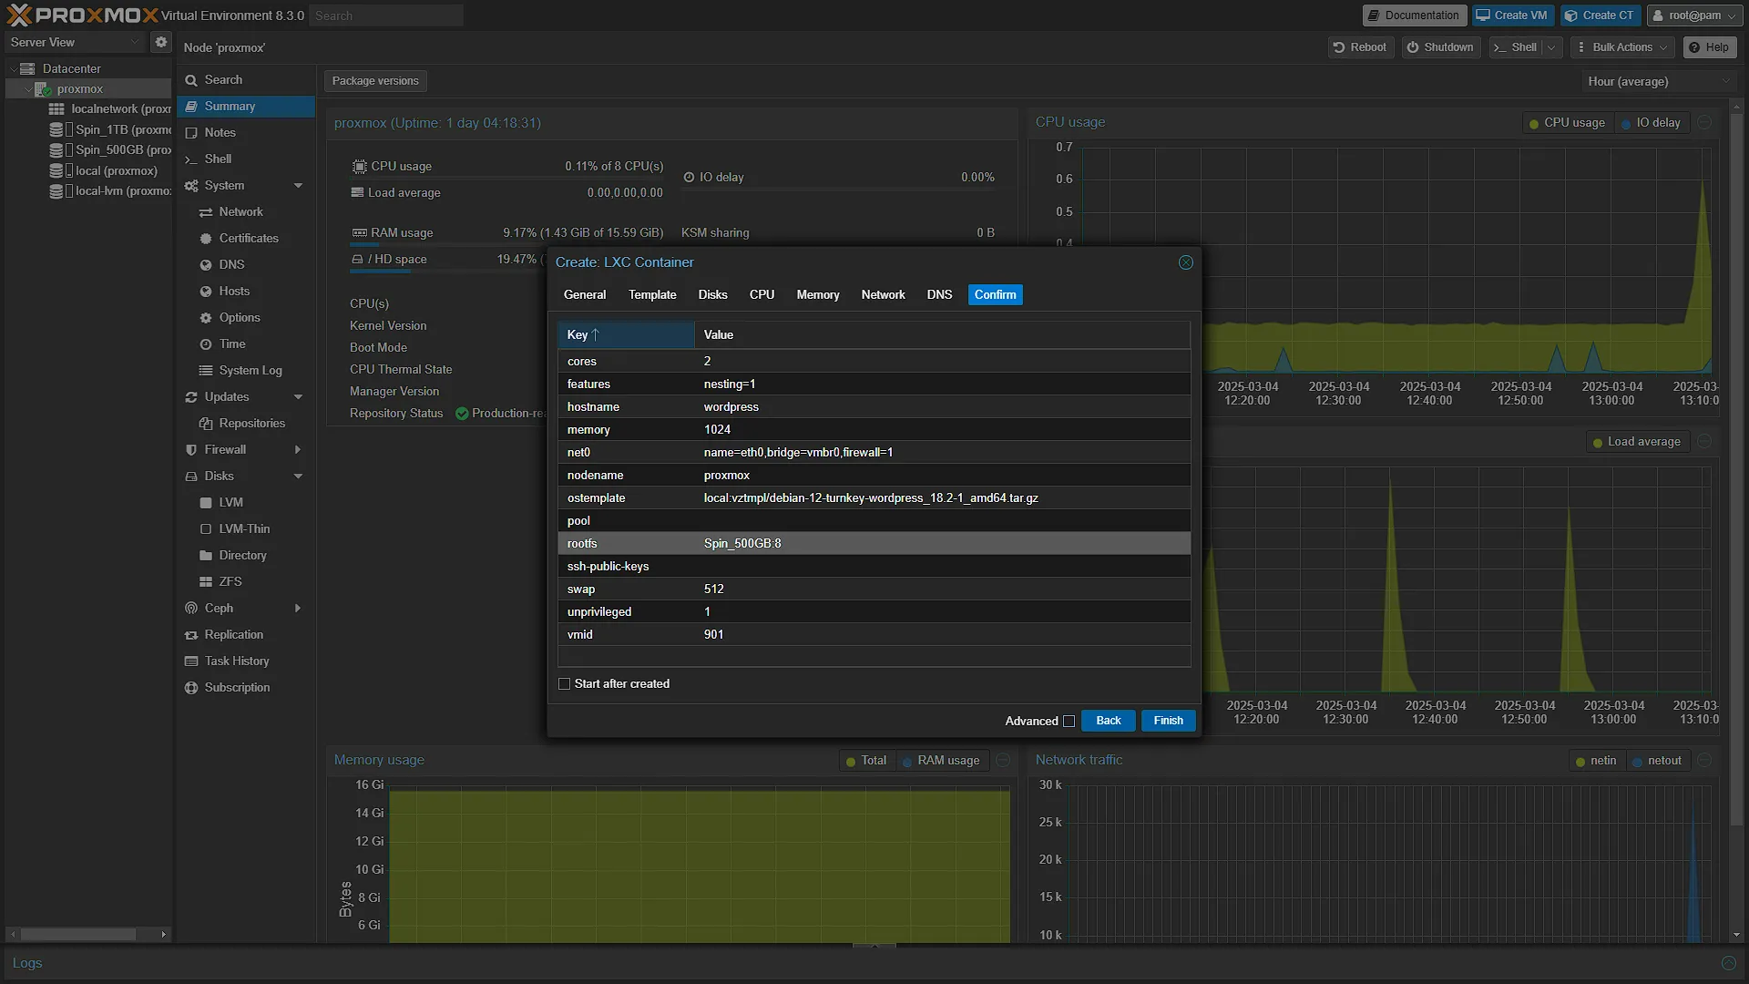Collapse the System menu section
The height and width of the screenshot is (984, 1749).
[298, 186]
